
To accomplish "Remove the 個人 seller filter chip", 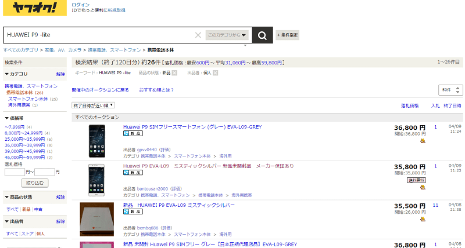I will click(x=215, y=72).
